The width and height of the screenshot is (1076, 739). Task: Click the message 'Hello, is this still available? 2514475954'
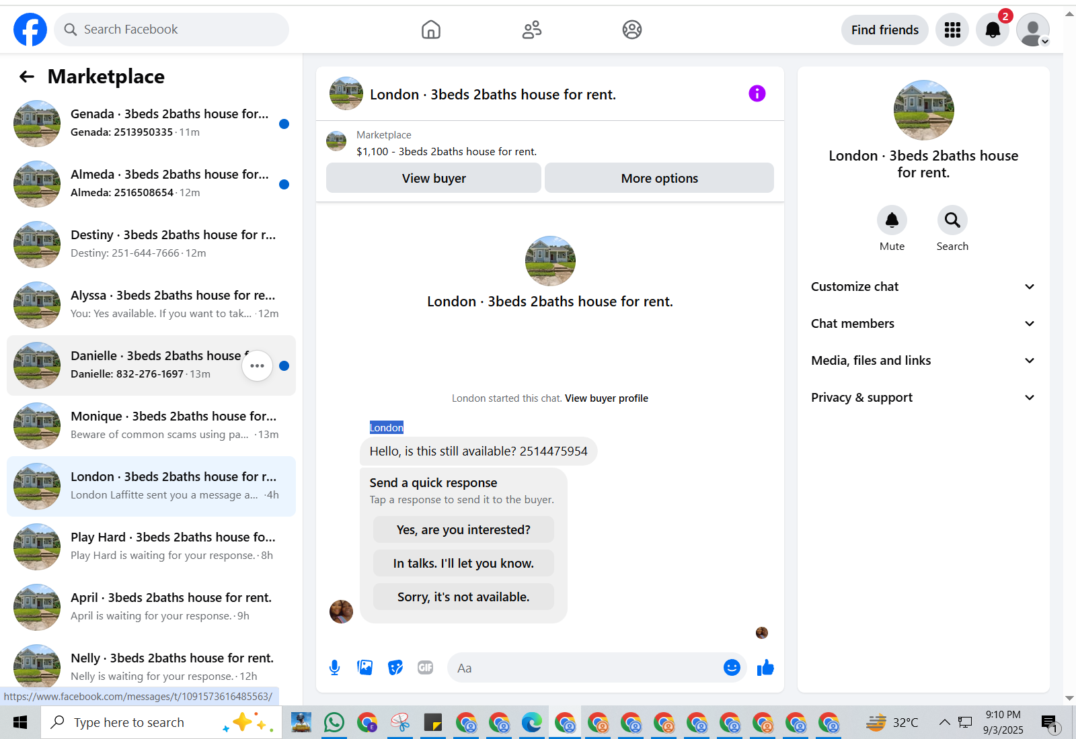coord(479,451)
